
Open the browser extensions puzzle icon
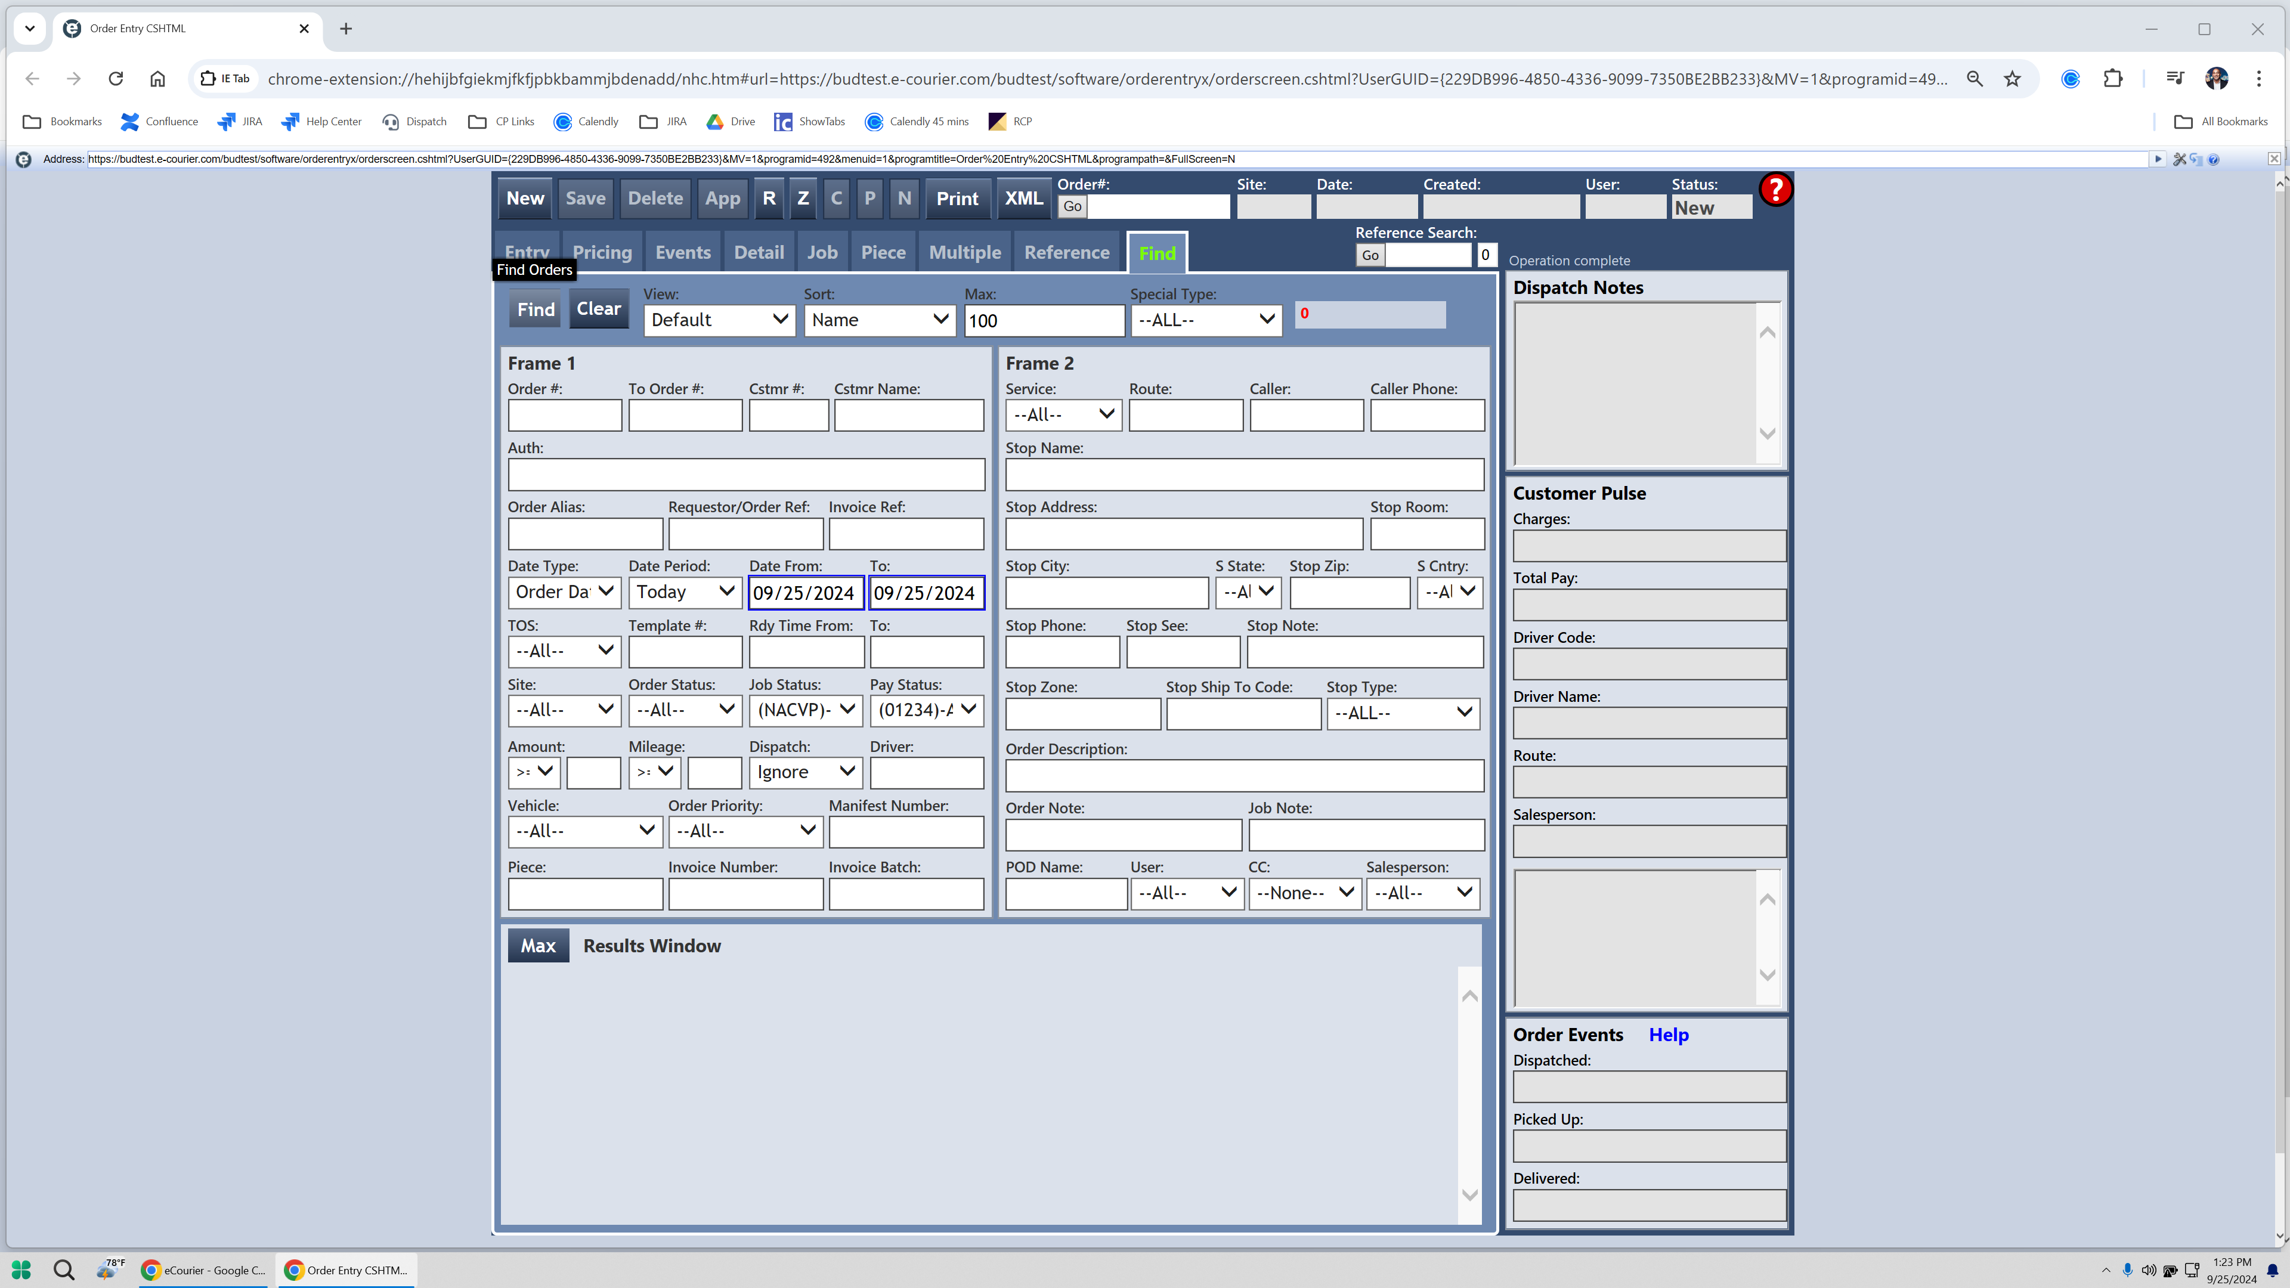(2113, 78)
